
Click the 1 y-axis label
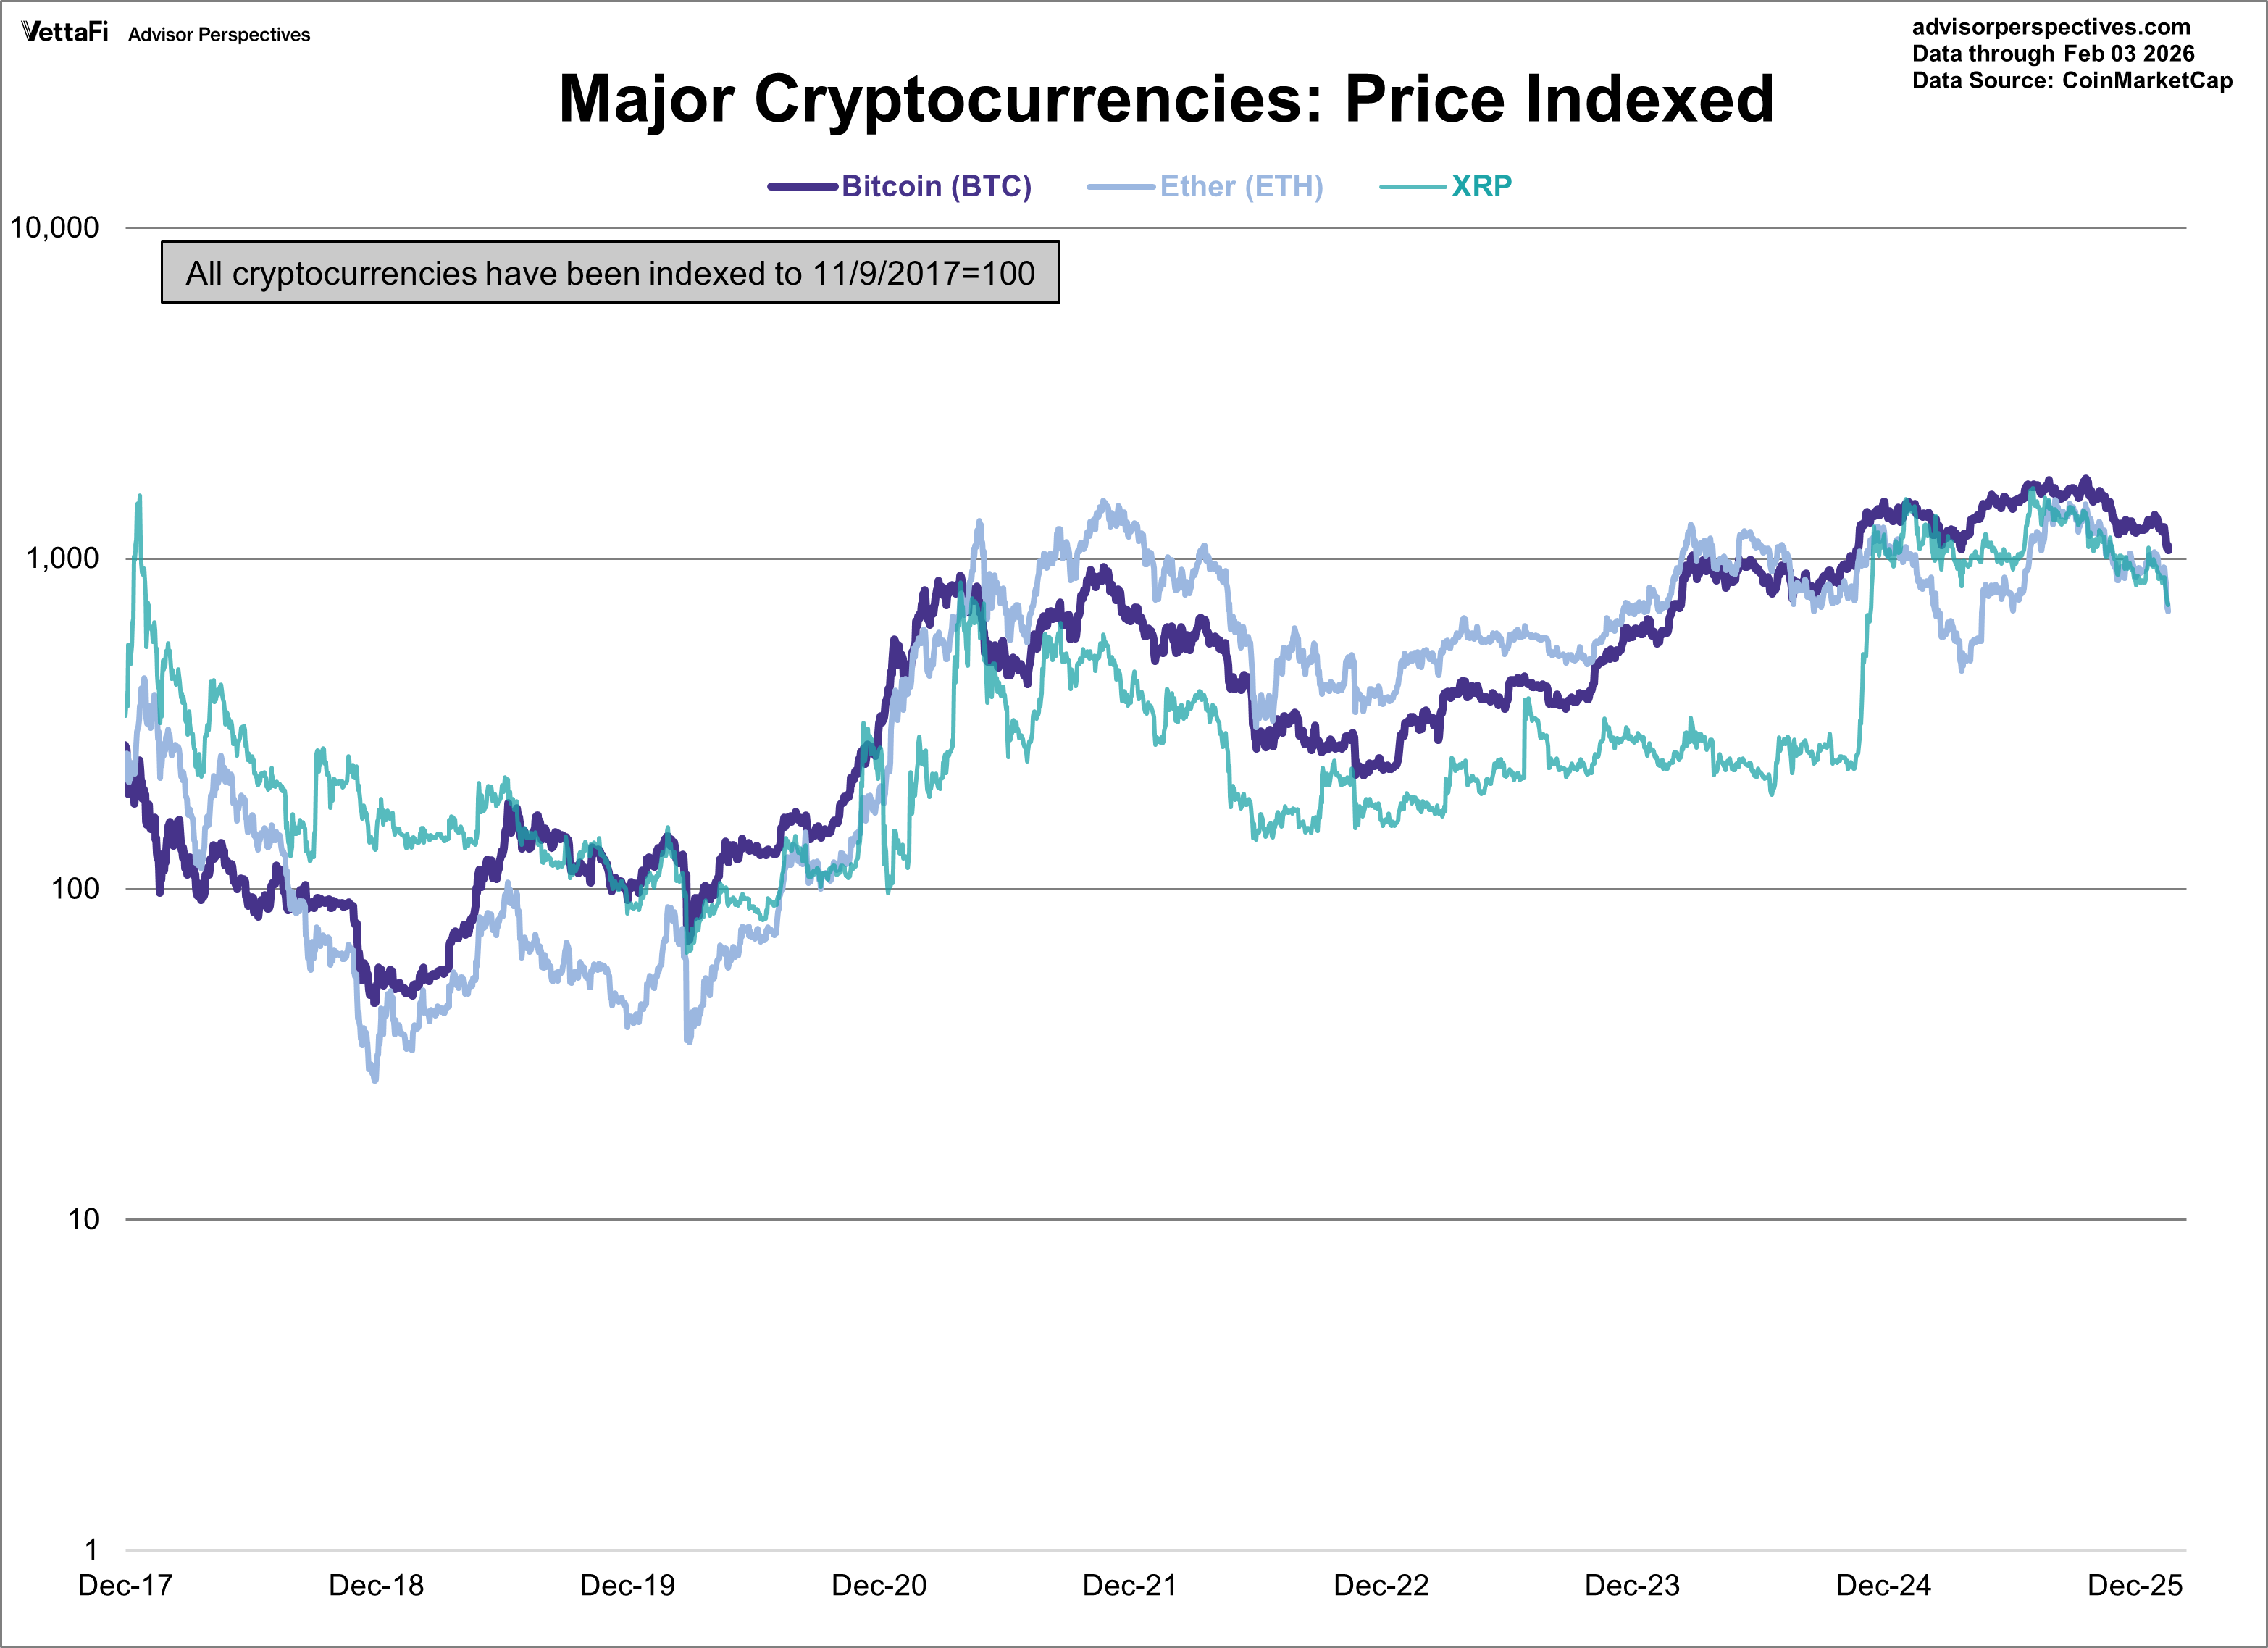[91, 1550]
